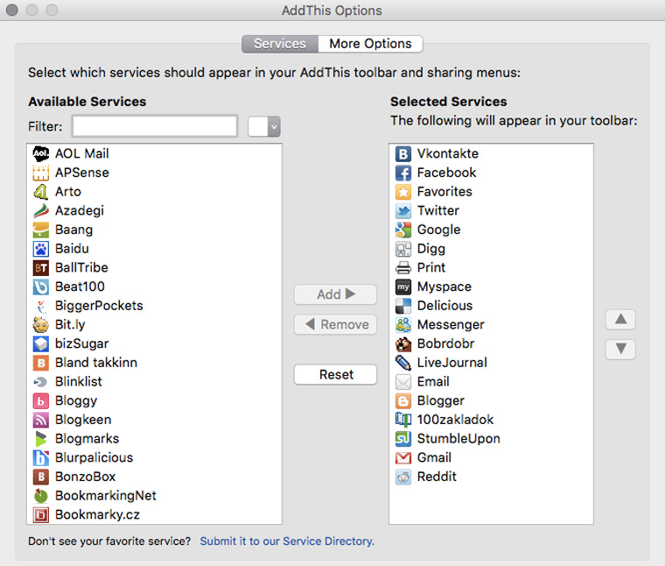Select the AOL Mail icon in Available Services
Image resolution: width=665 pixels, height=566 pixels.
41,153
